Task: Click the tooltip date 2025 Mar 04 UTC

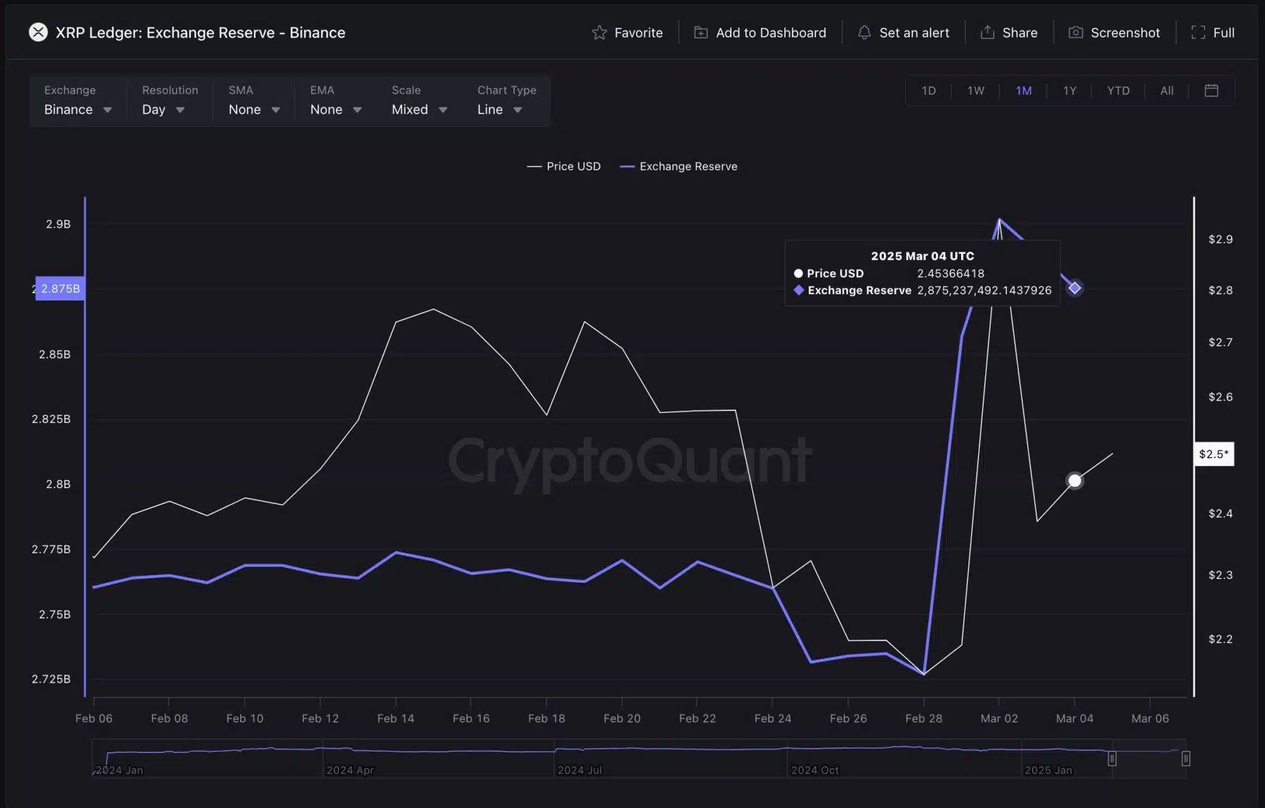Action: 922,256
